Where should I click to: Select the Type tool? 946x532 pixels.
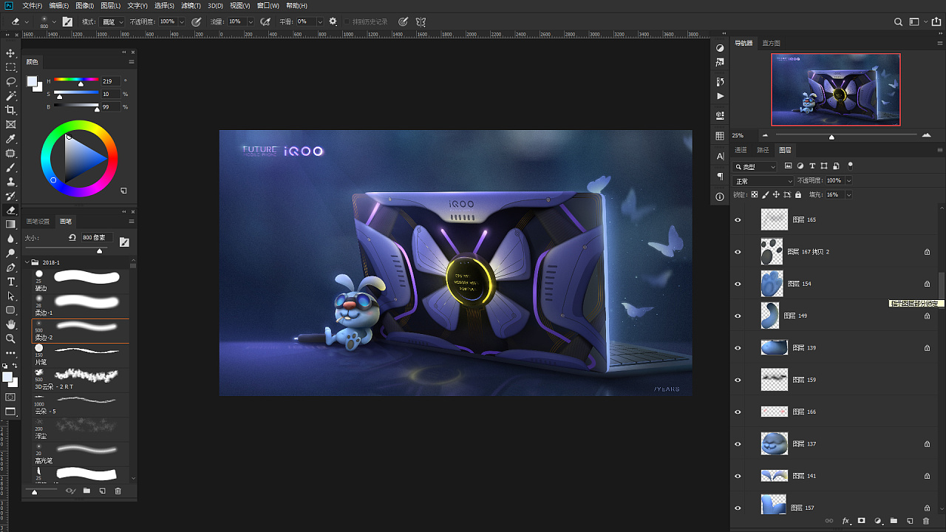tap(11, 282)
